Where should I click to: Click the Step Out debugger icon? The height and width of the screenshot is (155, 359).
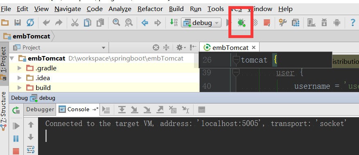pyautogui.click(x=160, y=110)
